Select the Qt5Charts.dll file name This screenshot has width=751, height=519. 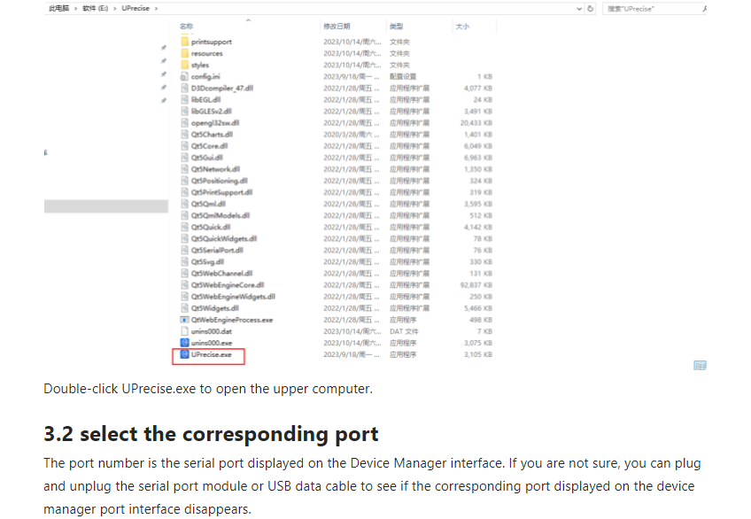[x=212, y=135]
